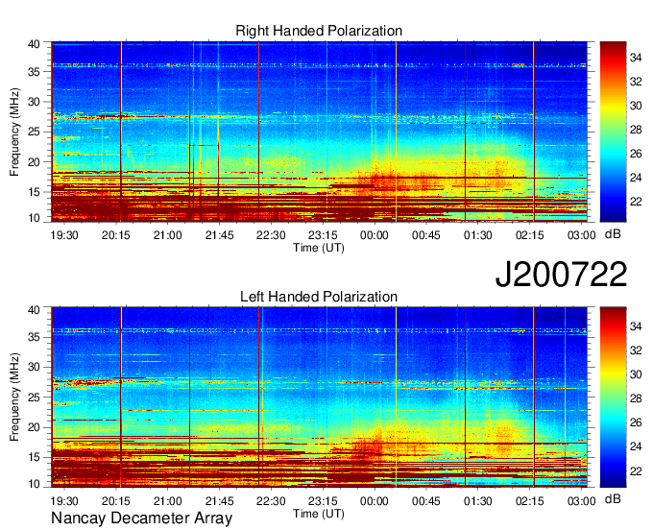Click "Frequency (MHz)" axis label of left-handed plot
Image resolution: width=653 pixels, height=530 pixels.
(x=14, y=397)
